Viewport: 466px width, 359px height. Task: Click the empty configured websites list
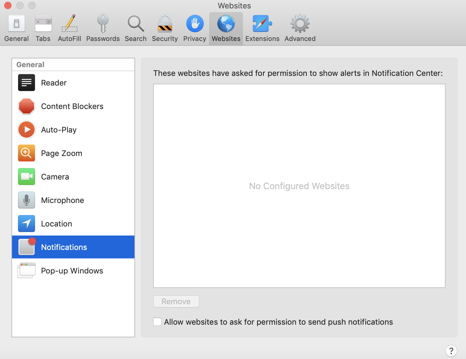point(299,186)
